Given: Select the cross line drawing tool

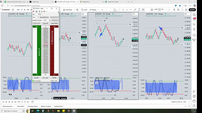Looking at the screenshot, I should click(x=119, y=10).
